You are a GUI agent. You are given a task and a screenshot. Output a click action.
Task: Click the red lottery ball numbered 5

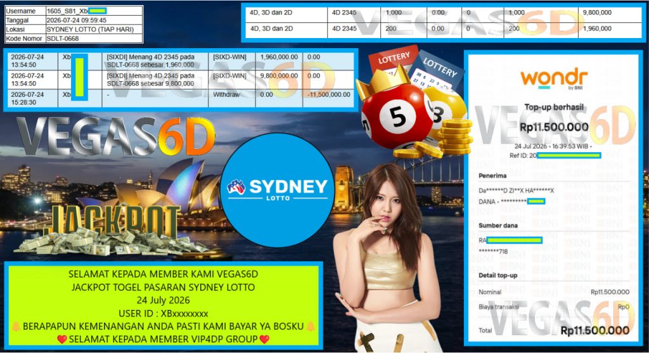coord(397,117)
